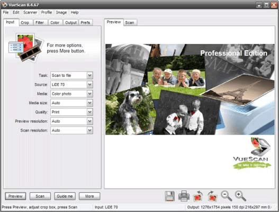
Task: Click the printer icon
Action: (x=184, y=196)
